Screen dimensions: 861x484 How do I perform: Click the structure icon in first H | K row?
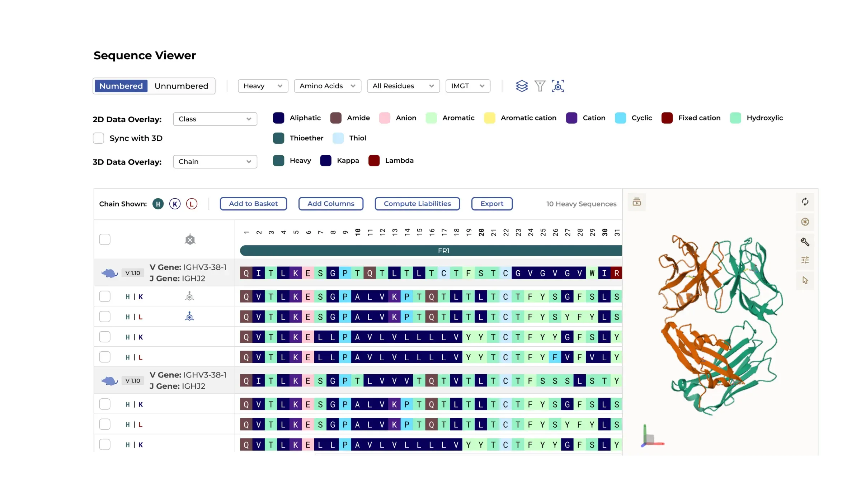coord(189,296)
